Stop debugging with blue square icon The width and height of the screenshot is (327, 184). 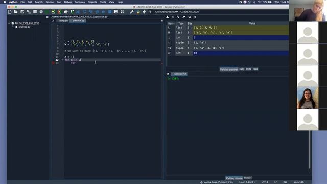[x=110, y=12]
